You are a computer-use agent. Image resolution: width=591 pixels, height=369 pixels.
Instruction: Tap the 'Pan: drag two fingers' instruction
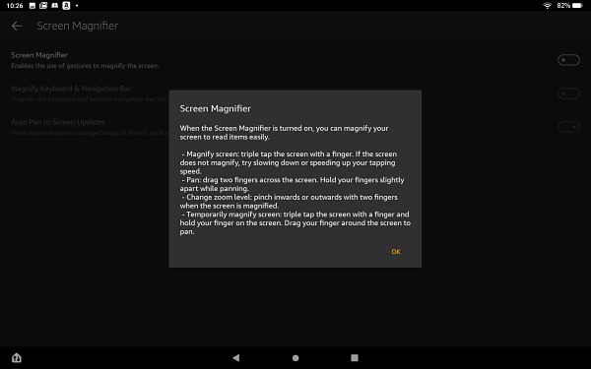(292, 184)
